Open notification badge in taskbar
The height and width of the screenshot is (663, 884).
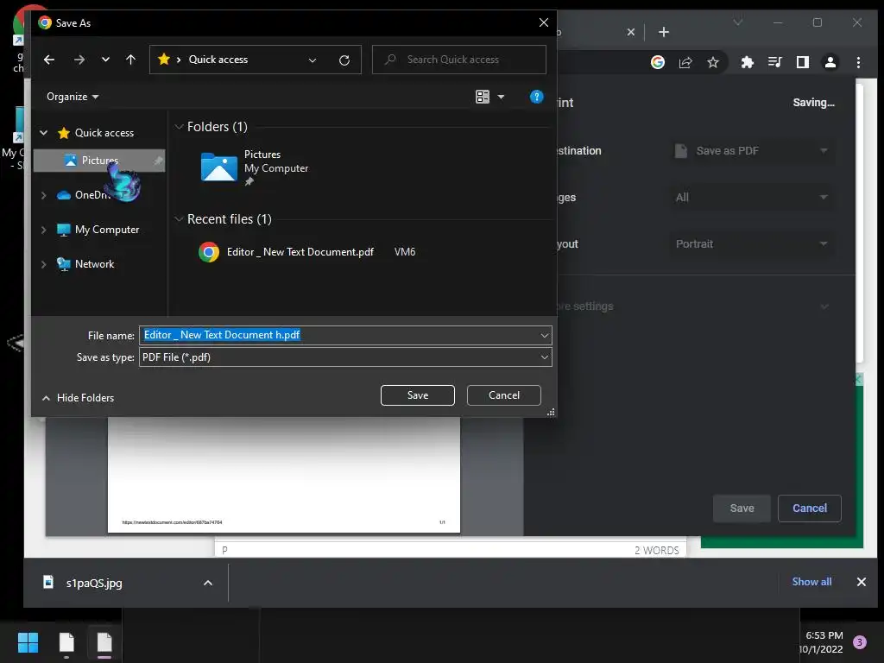859,642
